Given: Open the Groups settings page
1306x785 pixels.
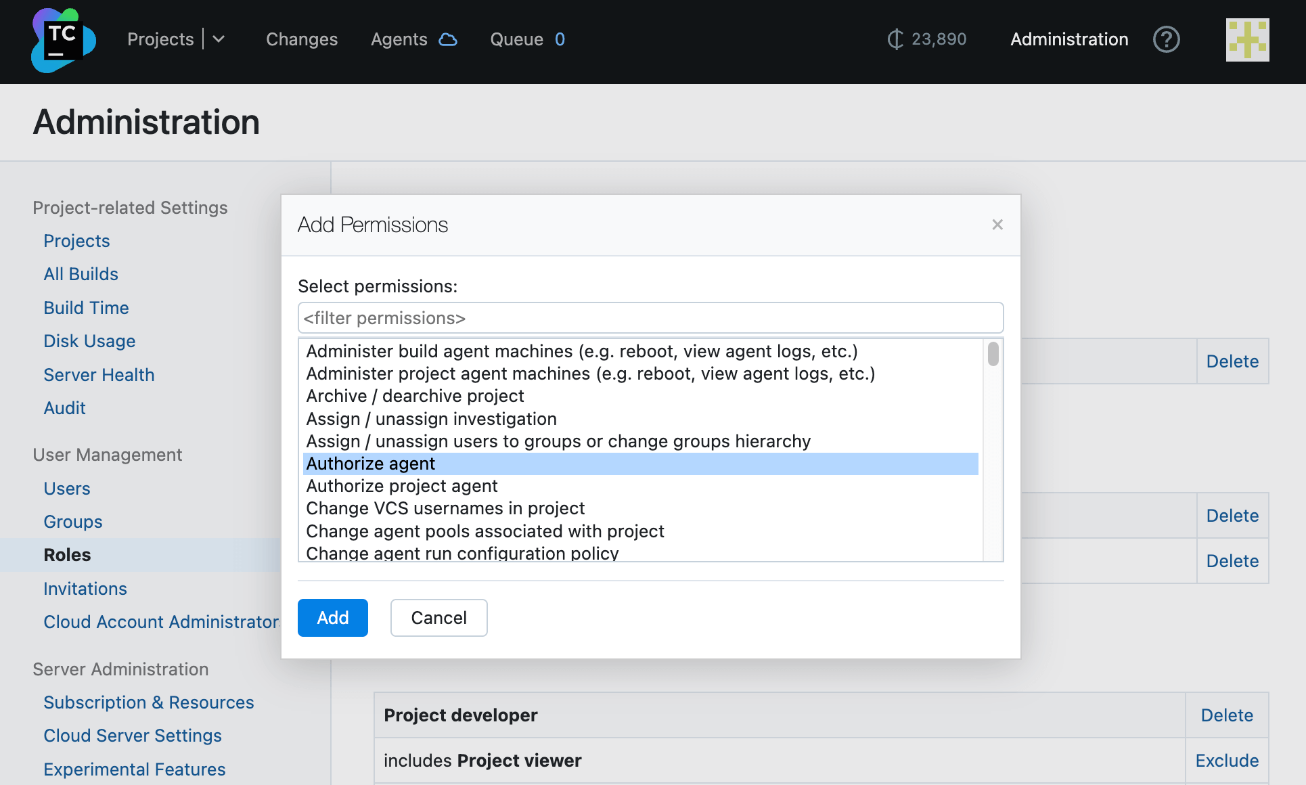Looking at the screenshot, I should [72, 522].
